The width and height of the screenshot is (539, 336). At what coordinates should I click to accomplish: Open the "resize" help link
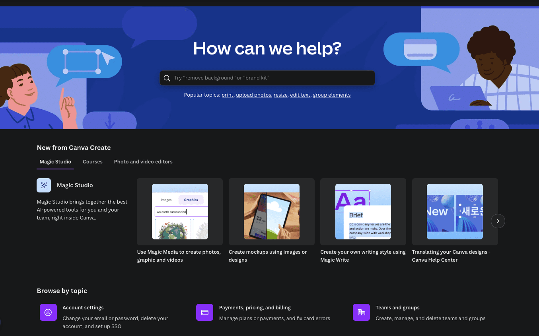coord(280,95)
